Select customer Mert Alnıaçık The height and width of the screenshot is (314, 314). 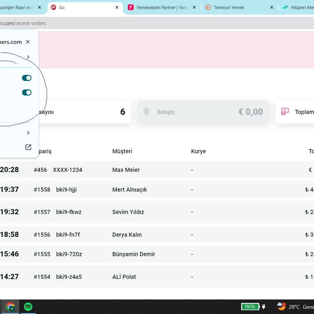[130, 189]
